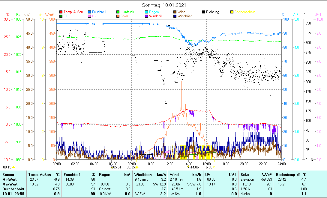Click the sunrise marker at 08:35
The width and height of the screenshot is (327, 198).
tap(137, 168)
